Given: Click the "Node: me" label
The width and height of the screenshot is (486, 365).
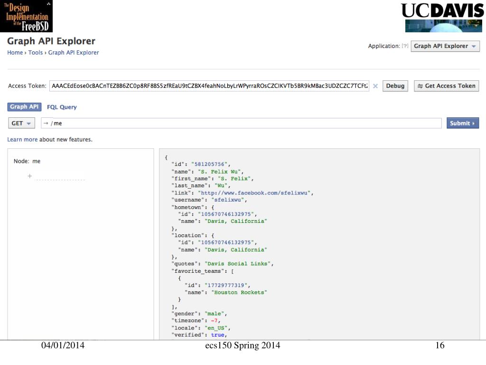Looking at the screenshot, I should [x=27, y=161].
